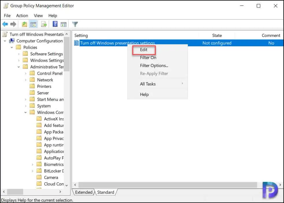Image resolution: width=284 pixels, height=203 pixels.
Task: Collapse the Policies node
Action: tap(12, 48)
